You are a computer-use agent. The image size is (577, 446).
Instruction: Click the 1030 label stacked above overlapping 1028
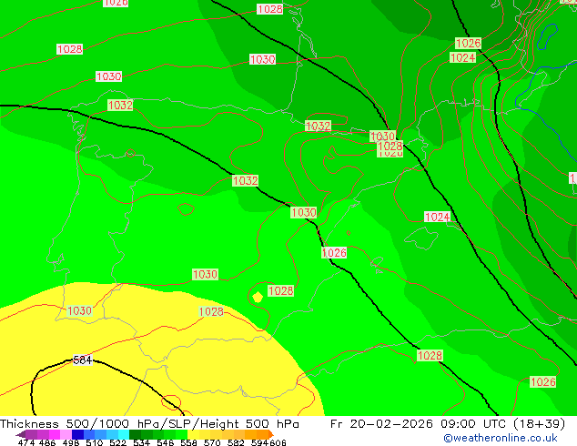click(x=383, y=137)
